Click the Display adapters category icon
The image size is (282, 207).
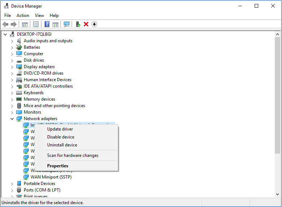click(19, 67)
